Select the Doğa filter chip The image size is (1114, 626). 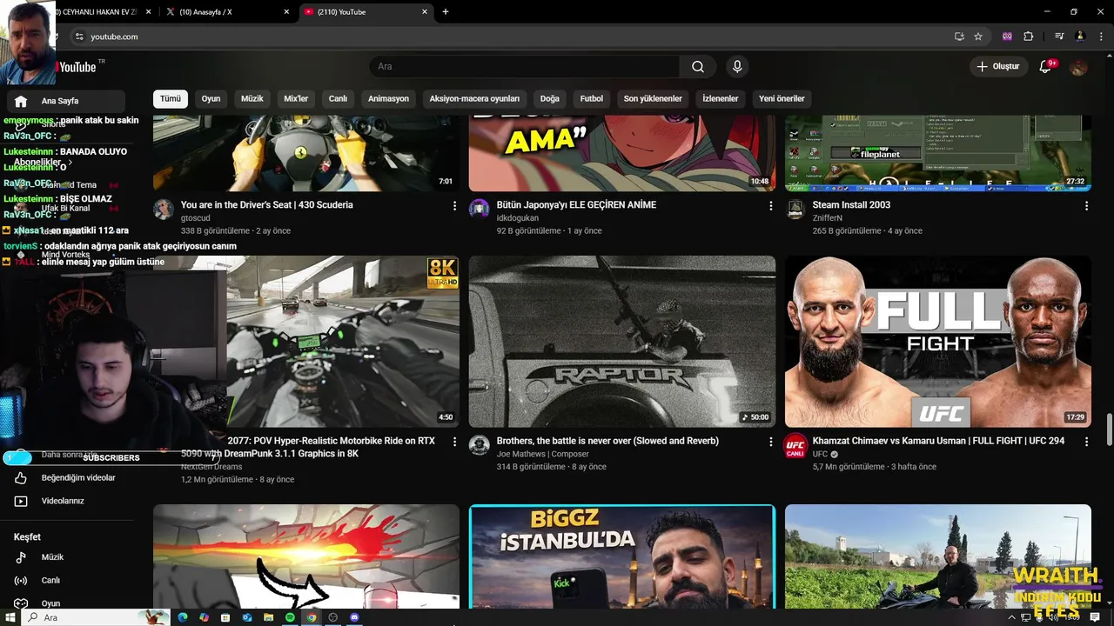point(550,99)
